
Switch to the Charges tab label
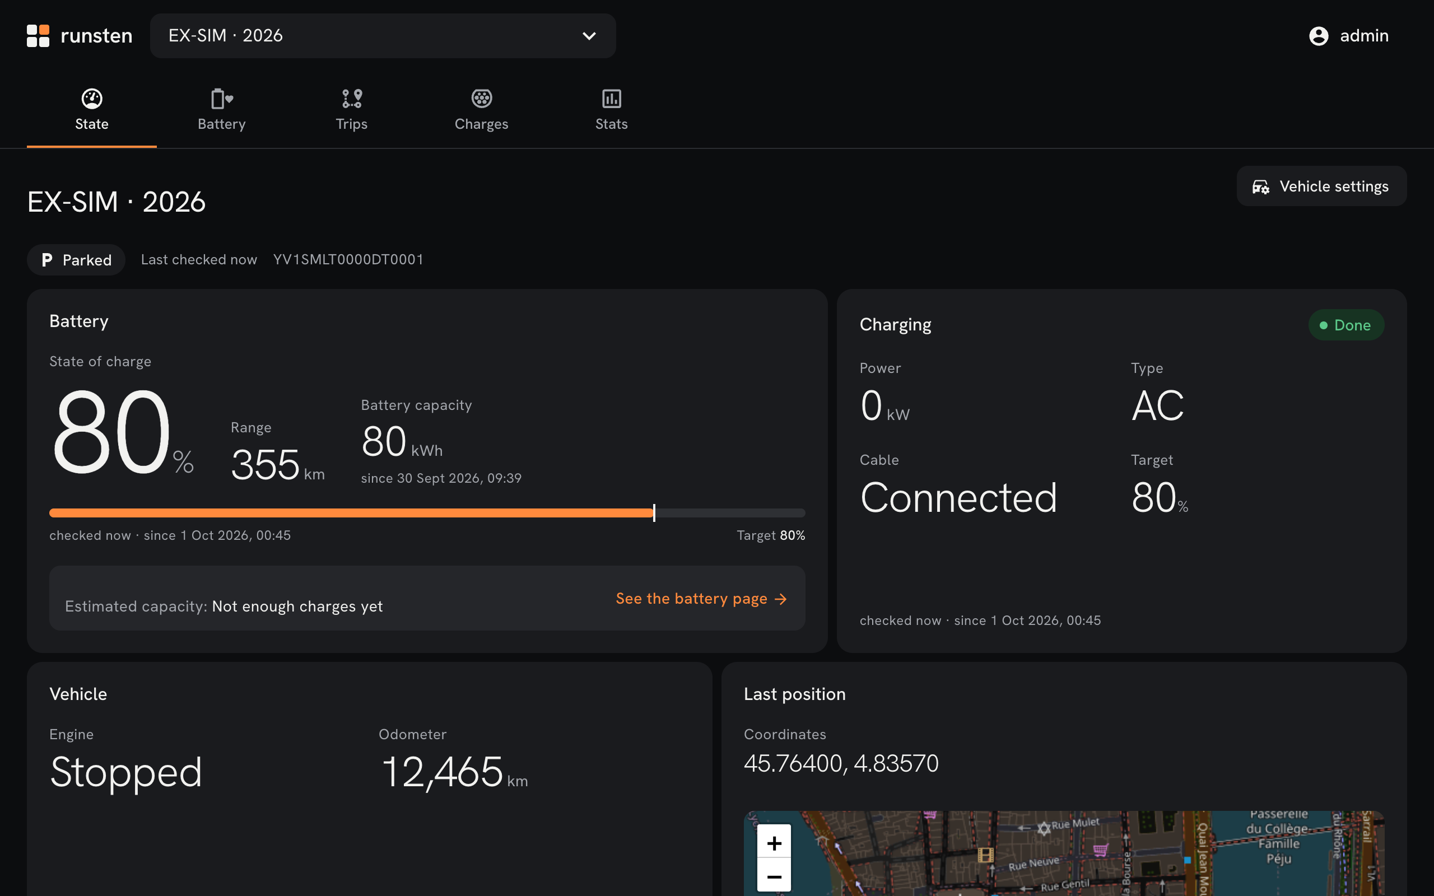482,124
